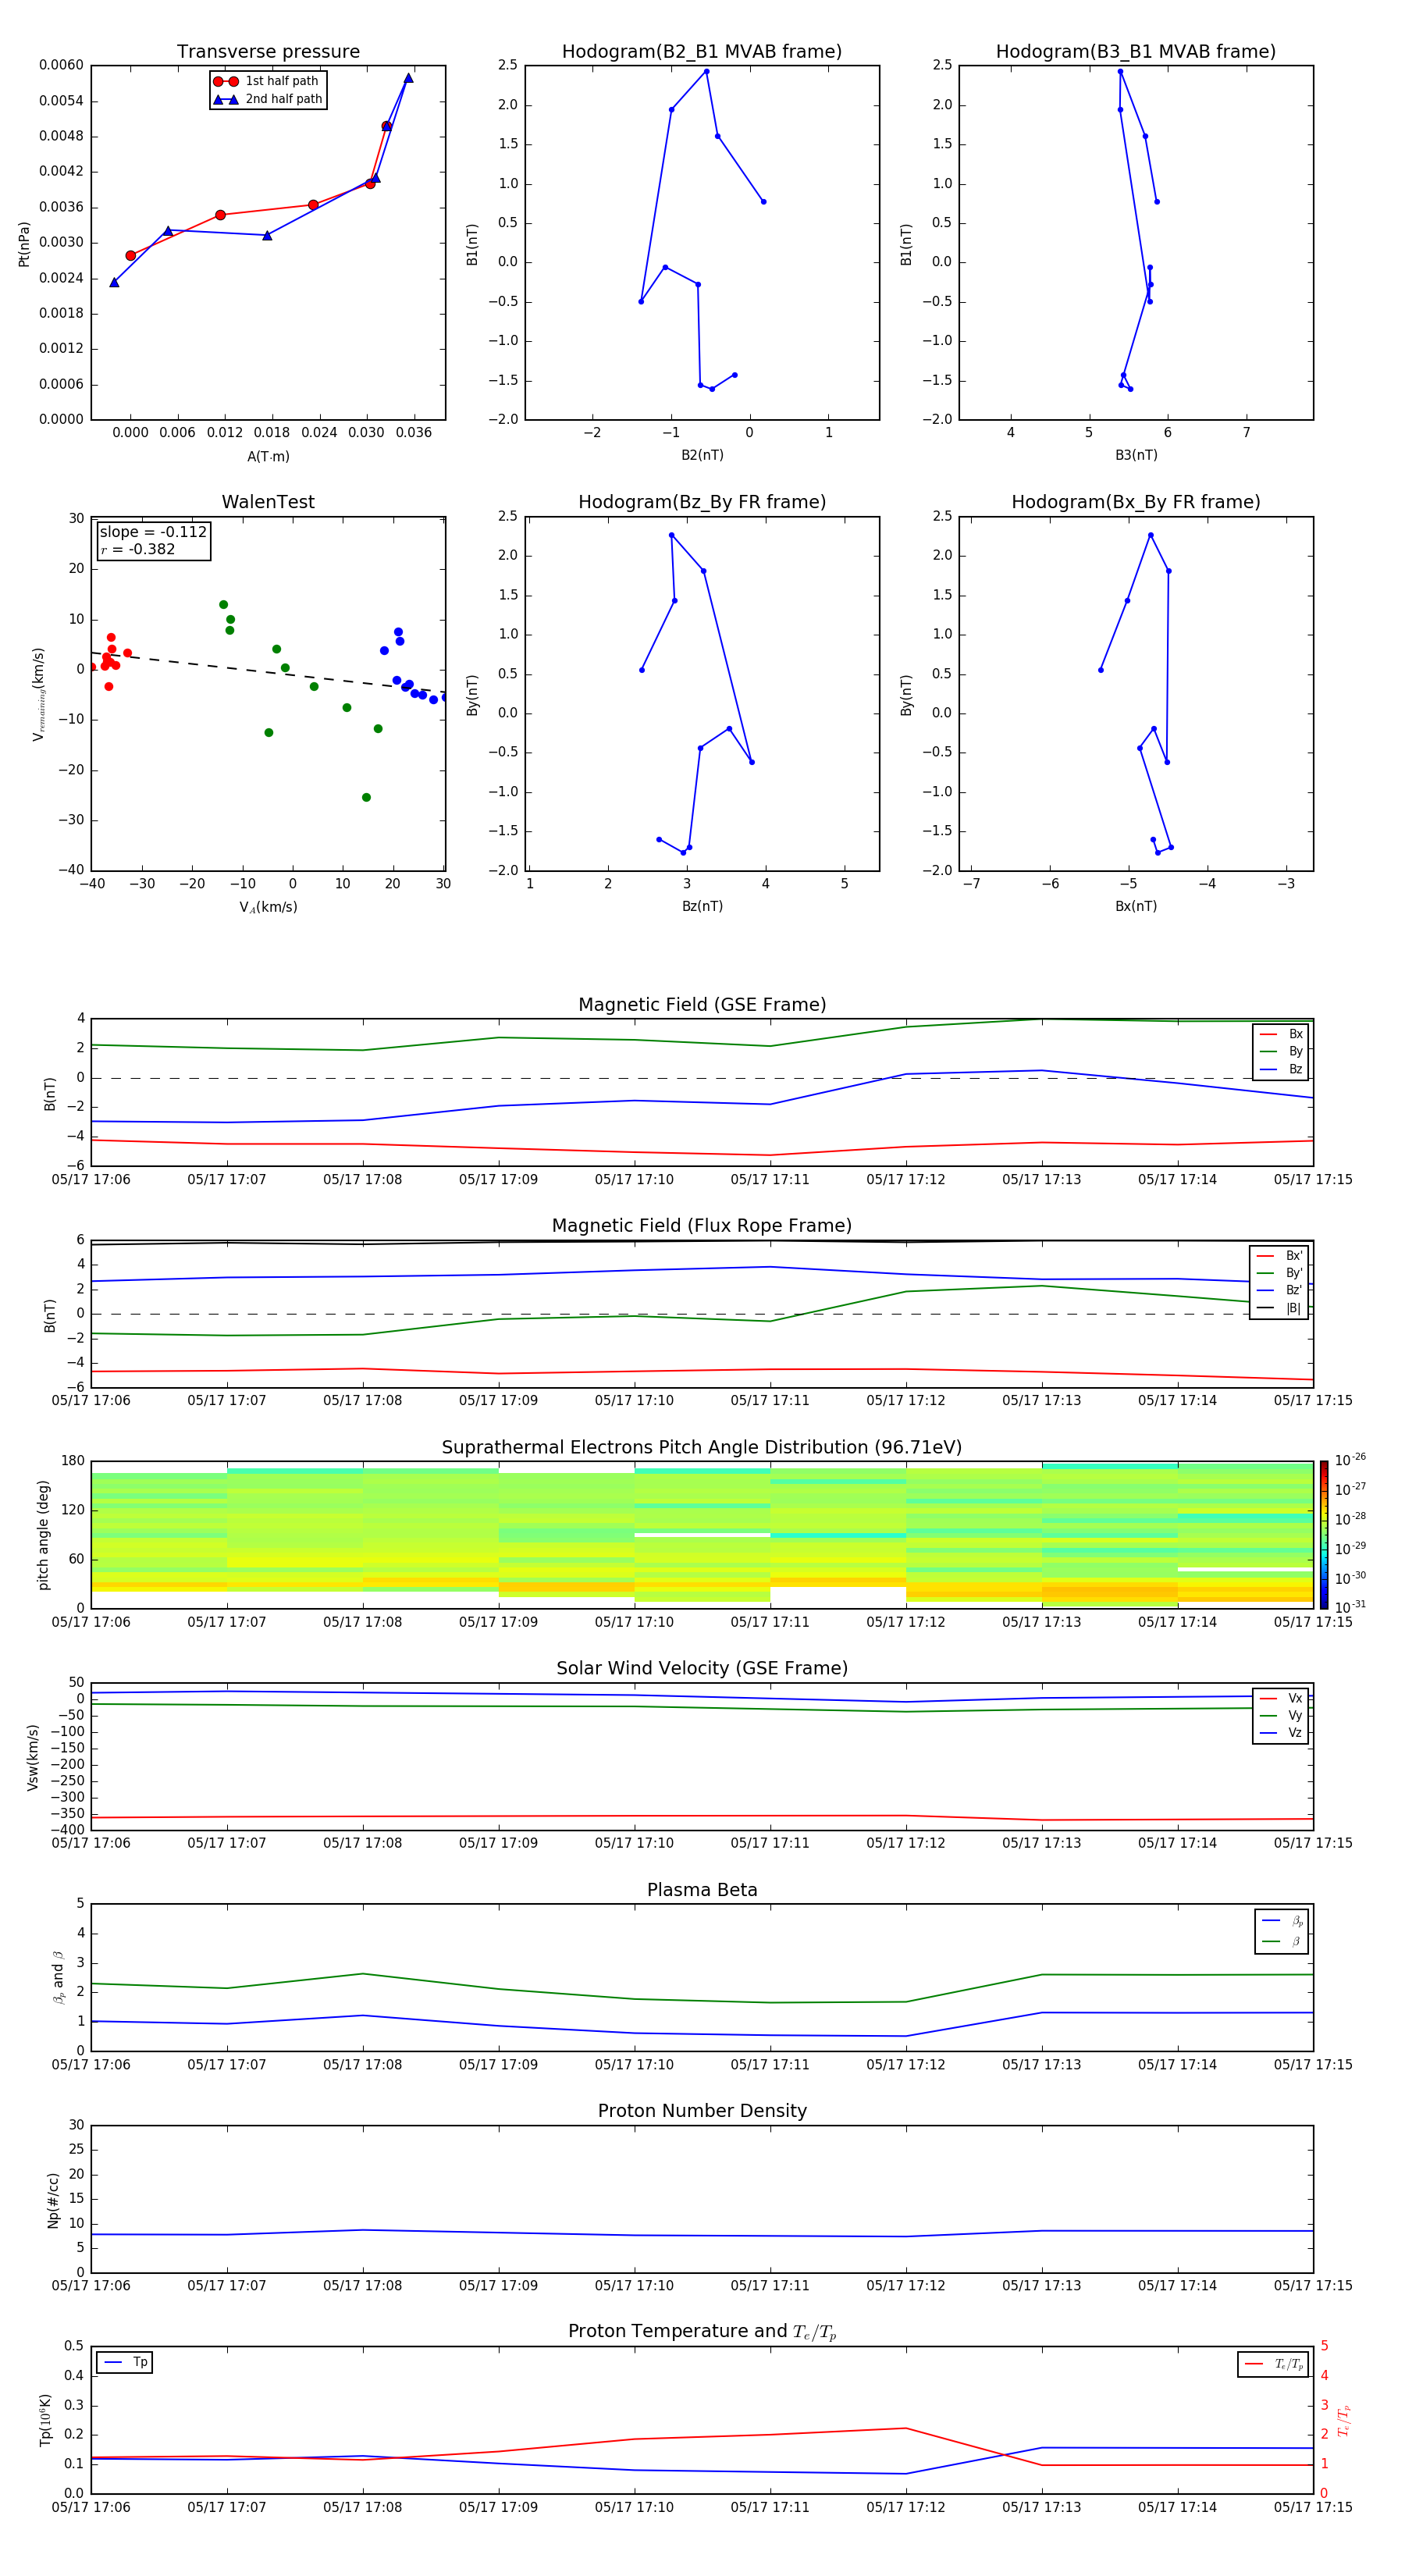Image resolution: width=1405 pixels, height=2576 pixels.
Task: Click the Suprathermal Electrons Pitch Angle Distribution title
Action: [702, 1448]
